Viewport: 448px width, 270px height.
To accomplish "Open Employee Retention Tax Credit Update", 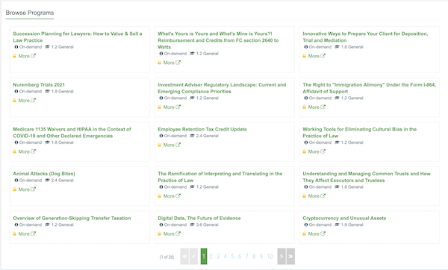I will [202, 129].
